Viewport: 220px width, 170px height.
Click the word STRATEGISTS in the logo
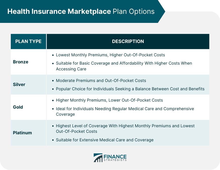(x=115, y=160)
